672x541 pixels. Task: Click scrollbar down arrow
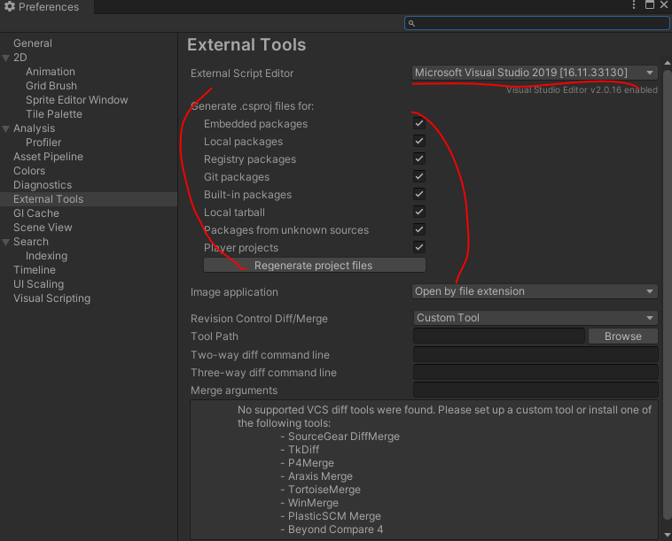point(668,535)
